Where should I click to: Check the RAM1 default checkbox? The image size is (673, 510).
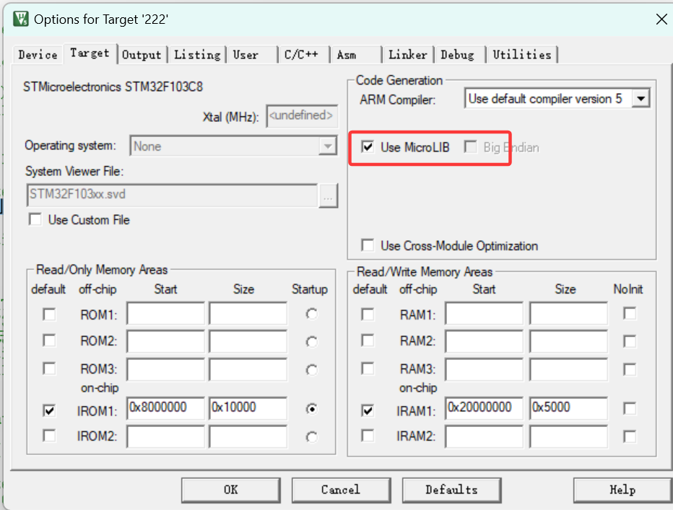[x=368, y=315]
